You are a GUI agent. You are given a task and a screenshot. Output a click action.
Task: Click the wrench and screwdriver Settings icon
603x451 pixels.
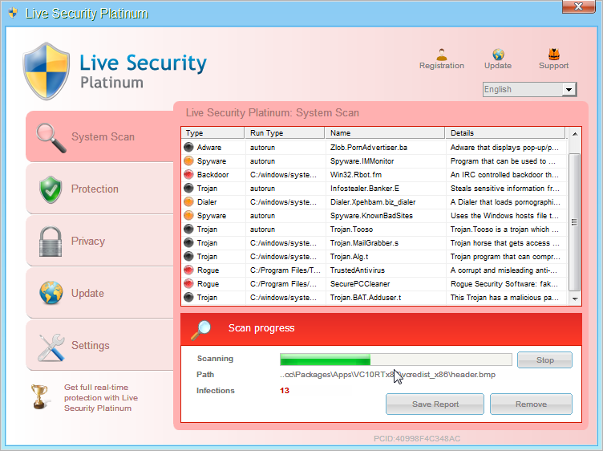(51, 347)
